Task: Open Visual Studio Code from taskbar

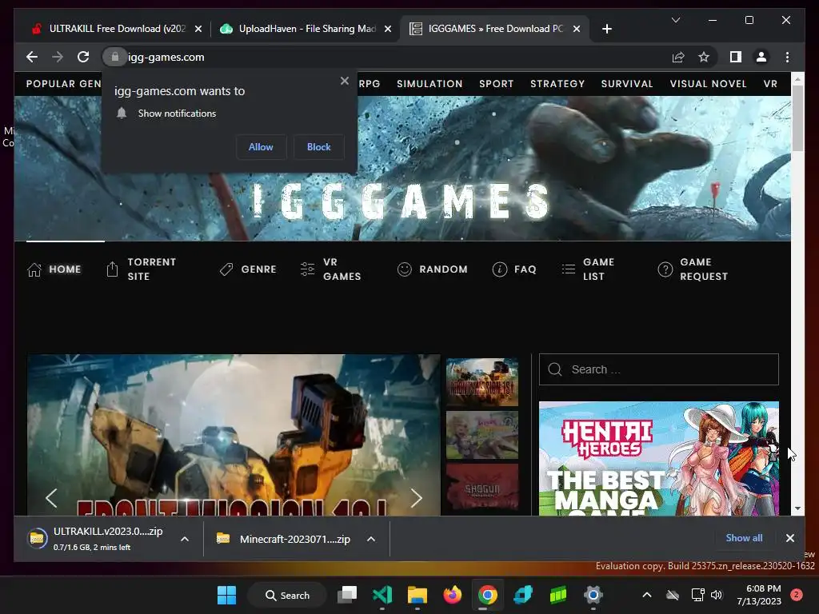Action: coord(382,595)
